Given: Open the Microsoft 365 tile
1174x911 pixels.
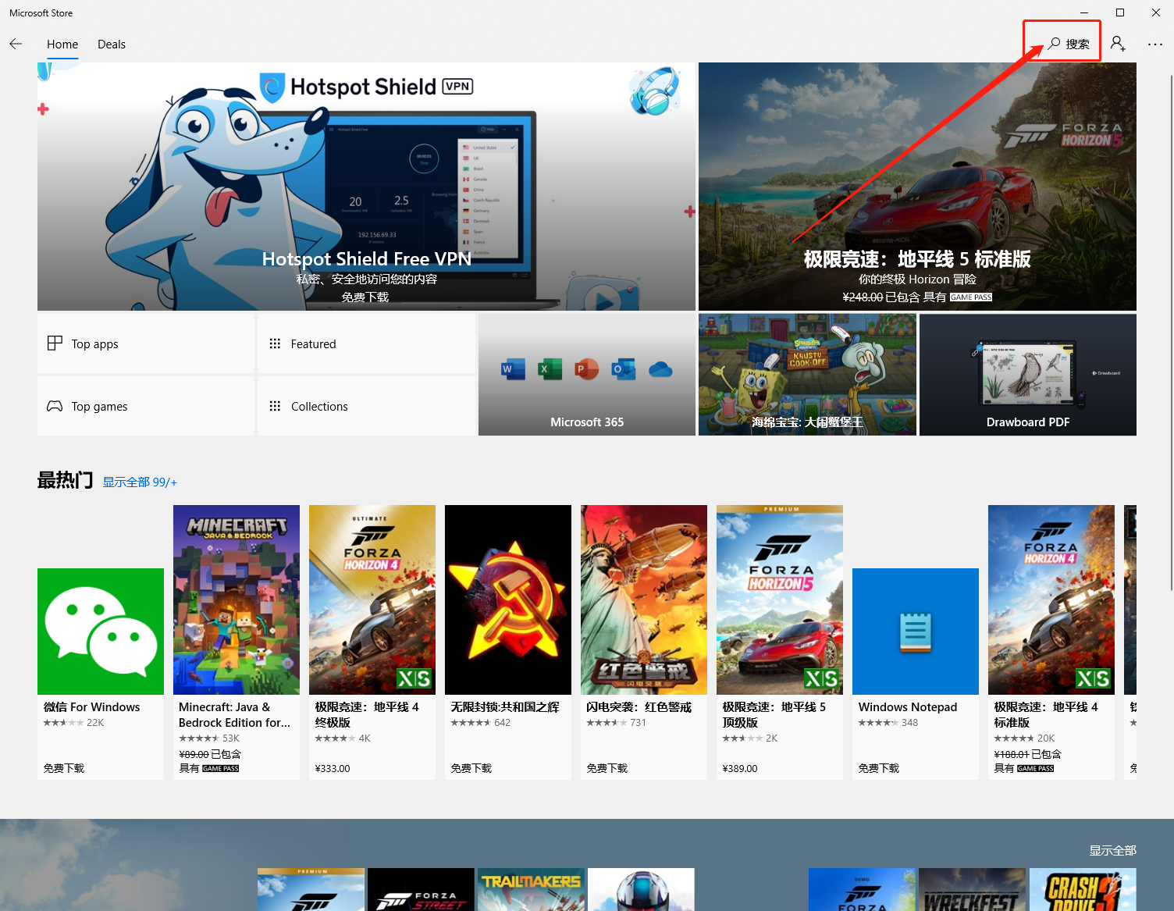Looking at the screenshot, I should pos(586,375).
